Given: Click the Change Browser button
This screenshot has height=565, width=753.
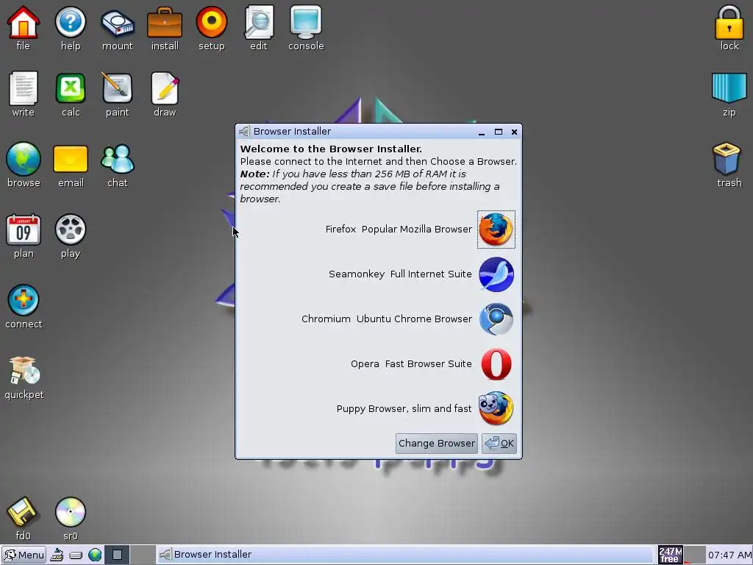Looking at the screenshot, I should [437, 444].
